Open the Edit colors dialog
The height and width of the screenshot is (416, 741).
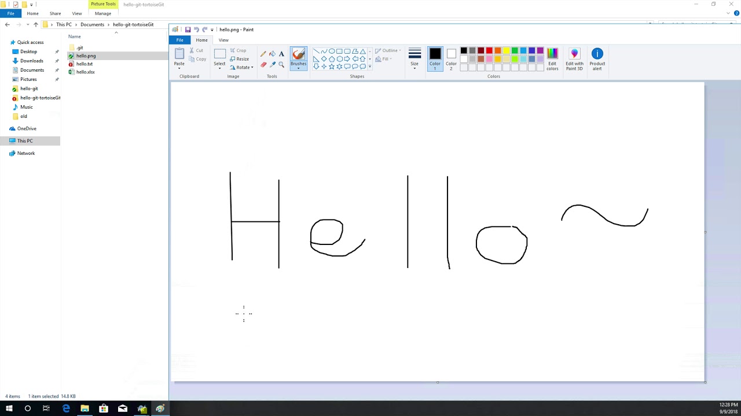(552, 60)
